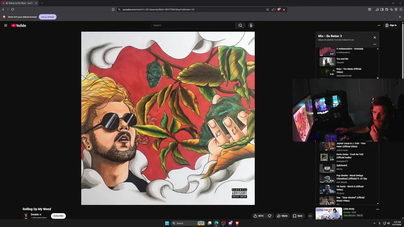This screenshot has width=404, height=227.
Task: Open the Brave Wallet icon
Action: [387, 9]
